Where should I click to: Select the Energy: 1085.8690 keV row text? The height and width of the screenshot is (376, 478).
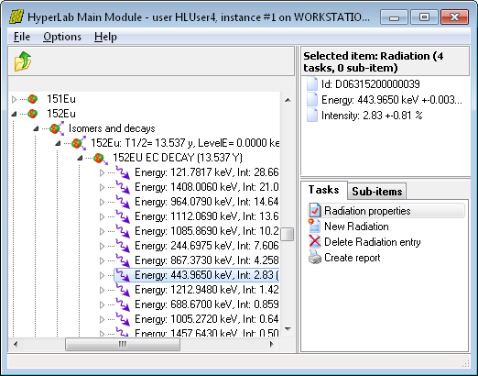(207, 231)
